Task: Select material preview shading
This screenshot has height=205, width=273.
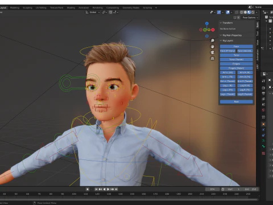Action: point(249,13)
